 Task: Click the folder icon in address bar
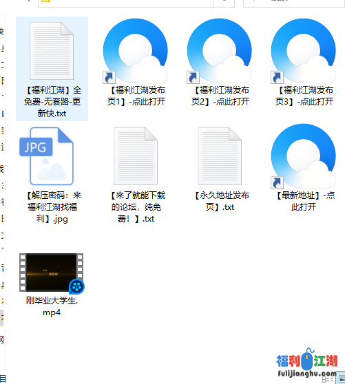[x=45, y=1]
